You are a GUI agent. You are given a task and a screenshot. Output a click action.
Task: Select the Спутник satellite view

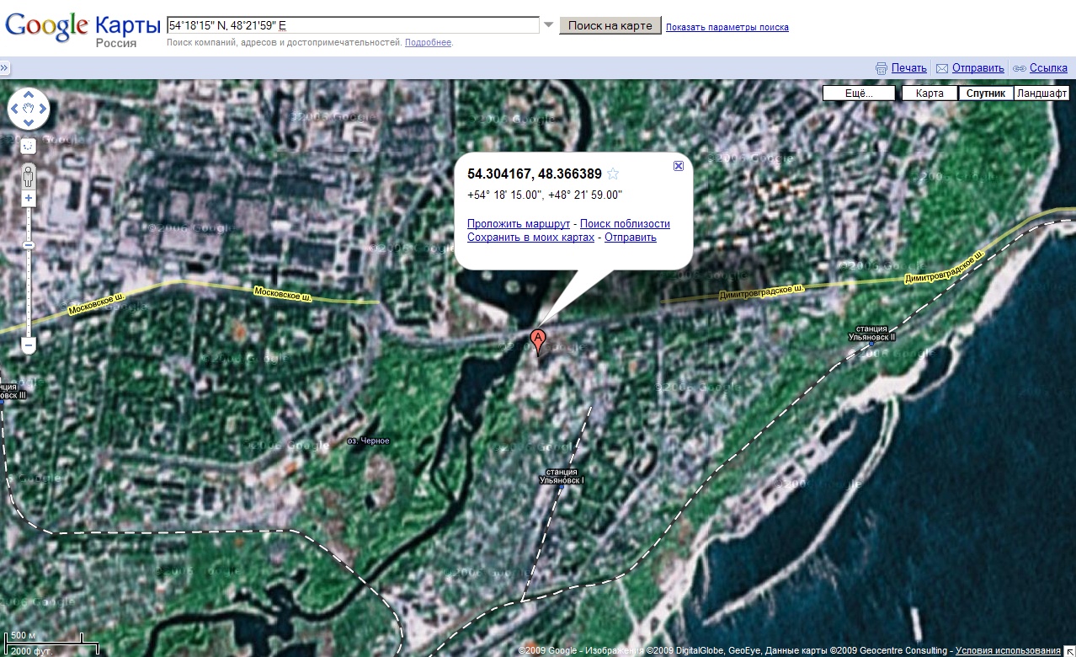[986, 93]
